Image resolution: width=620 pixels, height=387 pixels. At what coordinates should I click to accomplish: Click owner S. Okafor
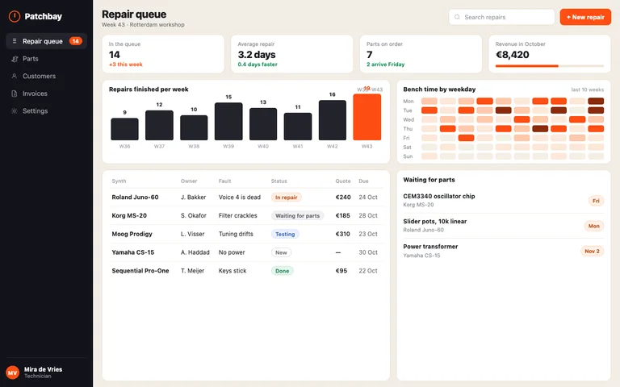[194, 215]
